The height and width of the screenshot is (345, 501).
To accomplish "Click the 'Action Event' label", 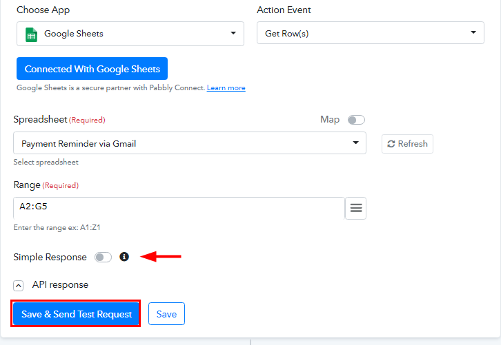I will [284, 10].
